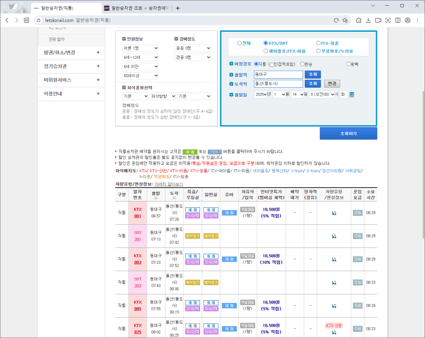Open the user profile icon
The height and width of the screenshot is (338, 425).
tap(407, 20)
